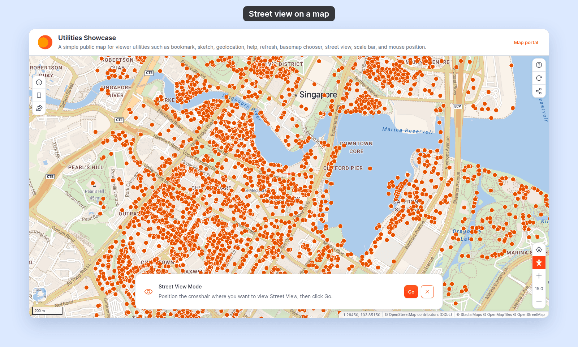Open the map info panel

[39, 82]
